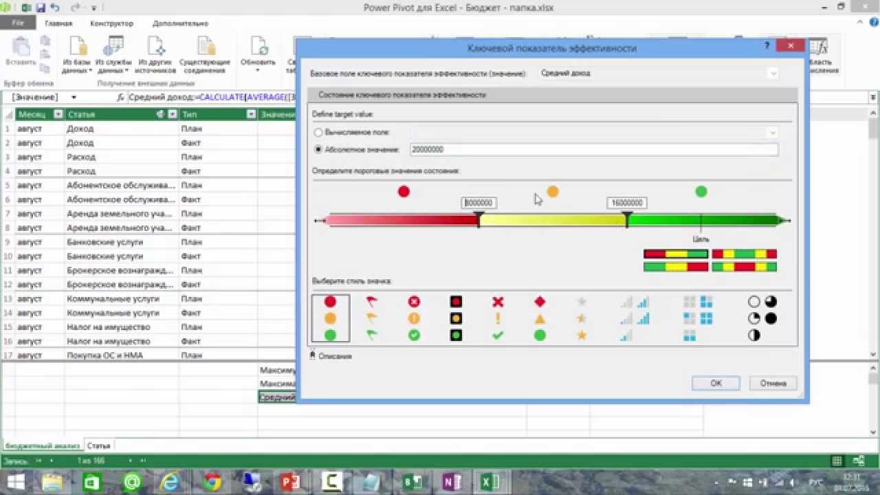Select 'Вычисляемое поле' radio button
Screen dimensions: 880x495
[318, 132]
